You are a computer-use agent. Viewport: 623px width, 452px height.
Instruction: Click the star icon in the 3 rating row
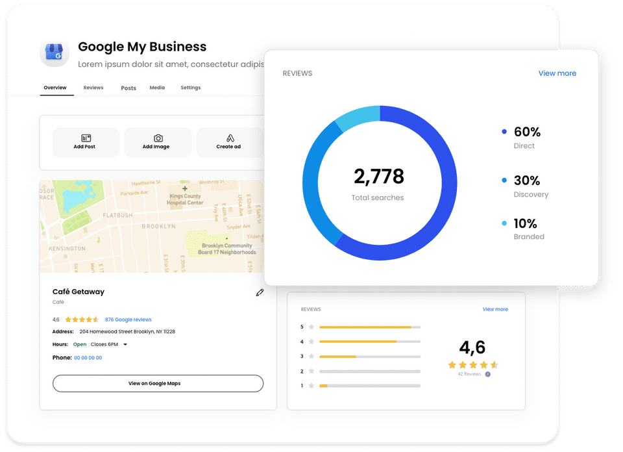[x=311, y=356]
